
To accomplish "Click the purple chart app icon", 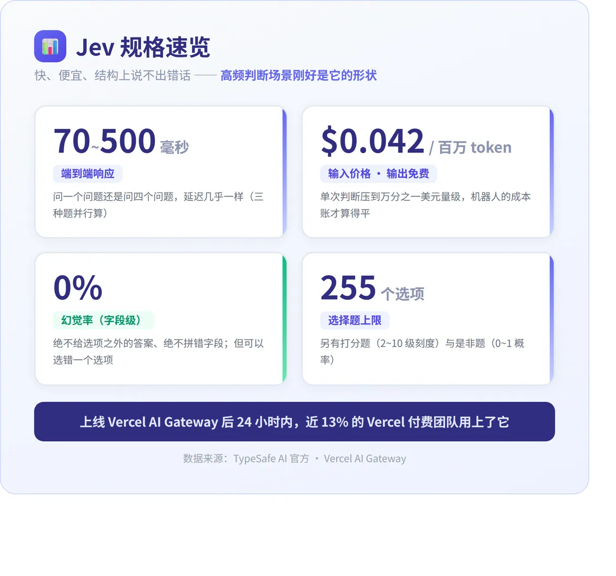I will (x=50, y=46).
